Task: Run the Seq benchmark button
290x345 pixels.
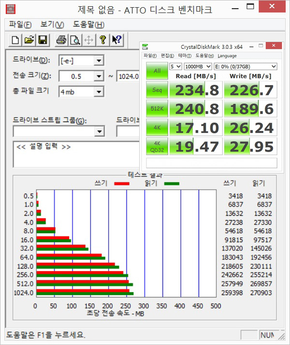Action: click(157, 90)
